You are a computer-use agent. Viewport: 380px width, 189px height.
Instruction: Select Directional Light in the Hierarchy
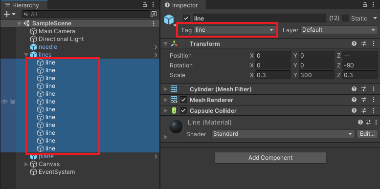tap(61, 39)
